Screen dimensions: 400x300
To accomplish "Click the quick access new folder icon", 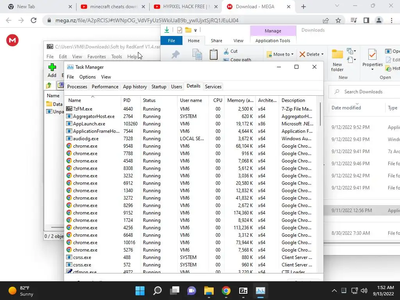I will coord(188,30).
